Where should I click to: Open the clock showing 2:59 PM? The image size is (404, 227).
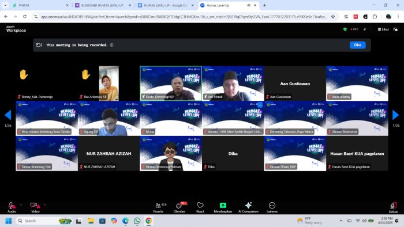coord(386,221)
